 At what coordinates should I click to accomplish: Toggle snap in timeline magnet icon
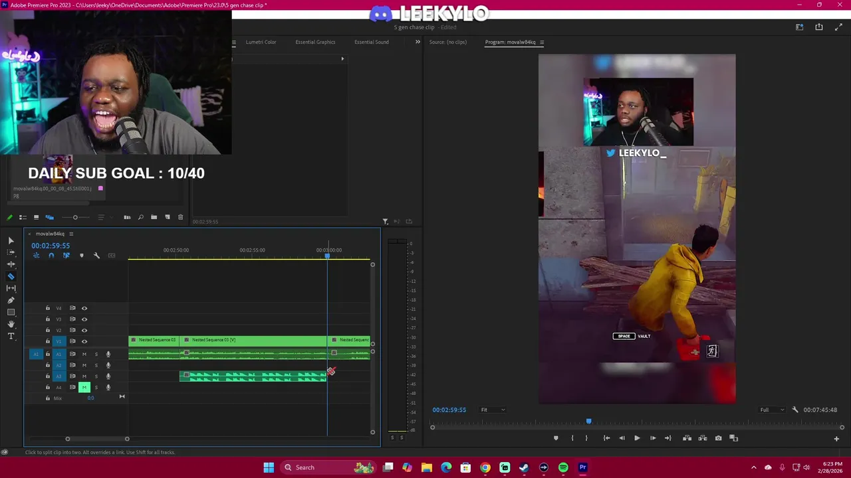coord(51,256)
